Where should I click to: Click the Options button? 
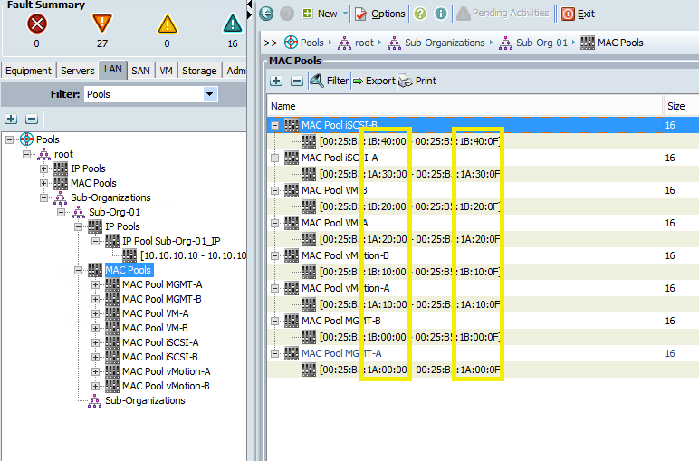click(x=379, y=14)
